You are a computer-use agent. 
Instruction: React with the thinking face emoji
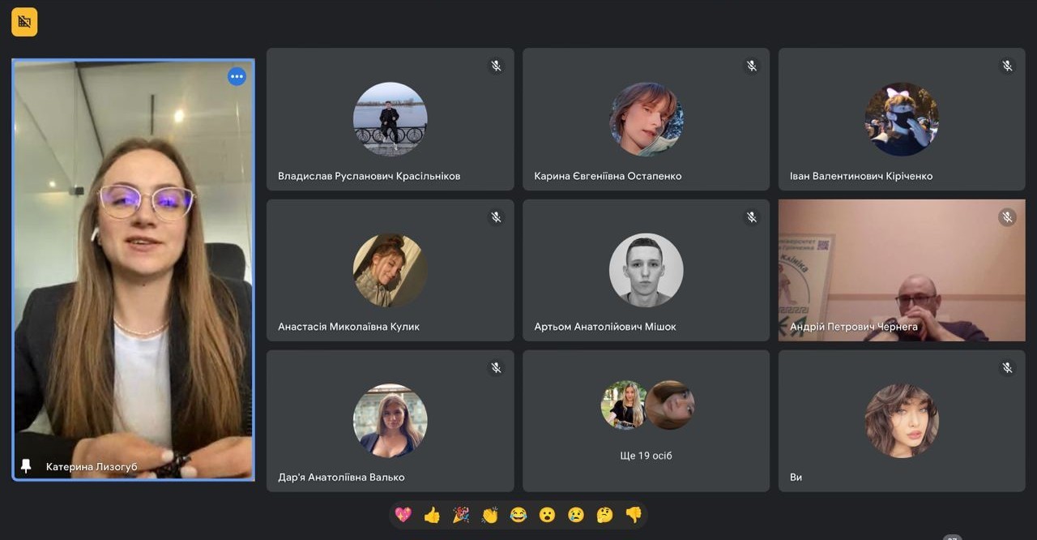[x=604, y=515]
